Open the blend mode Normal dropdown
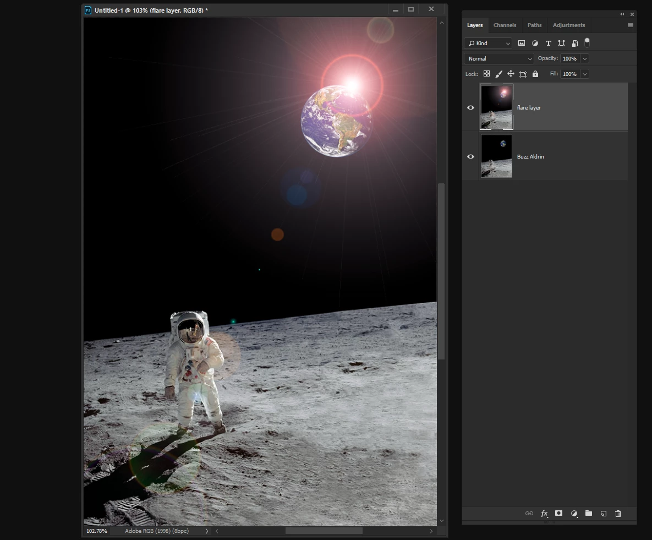 point(498,59)
